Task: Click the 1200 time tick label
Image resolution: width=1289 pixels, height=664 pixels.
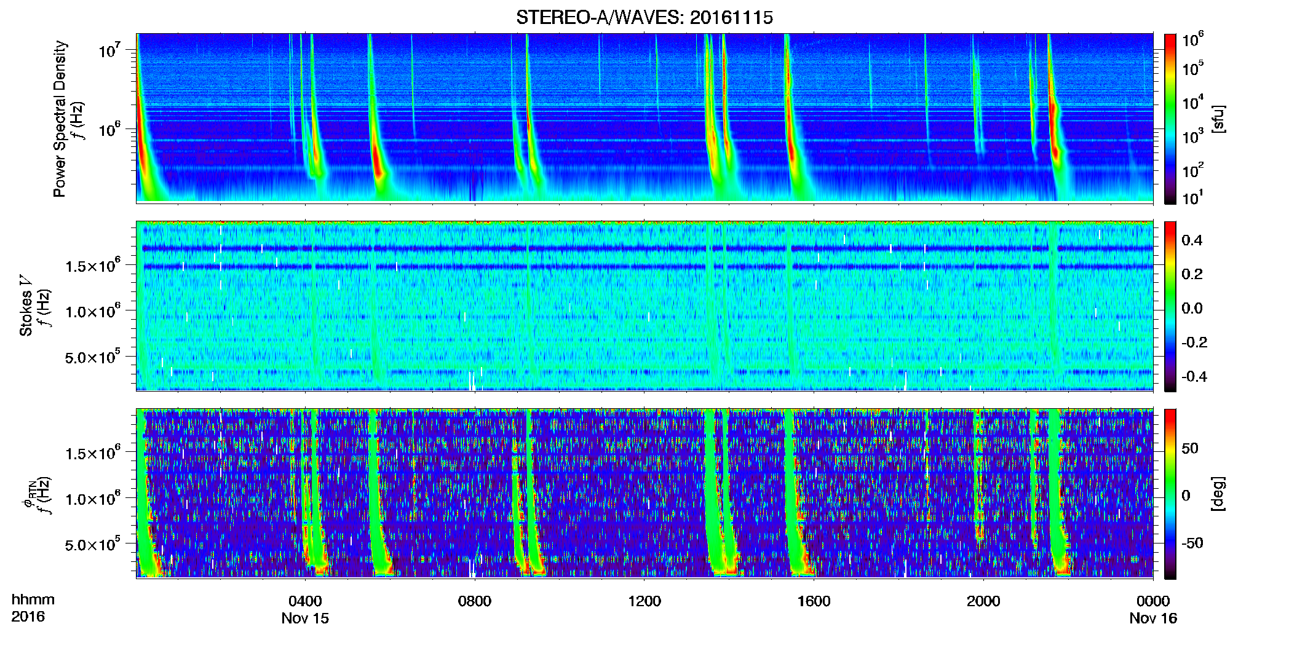Action: [644, 601]
